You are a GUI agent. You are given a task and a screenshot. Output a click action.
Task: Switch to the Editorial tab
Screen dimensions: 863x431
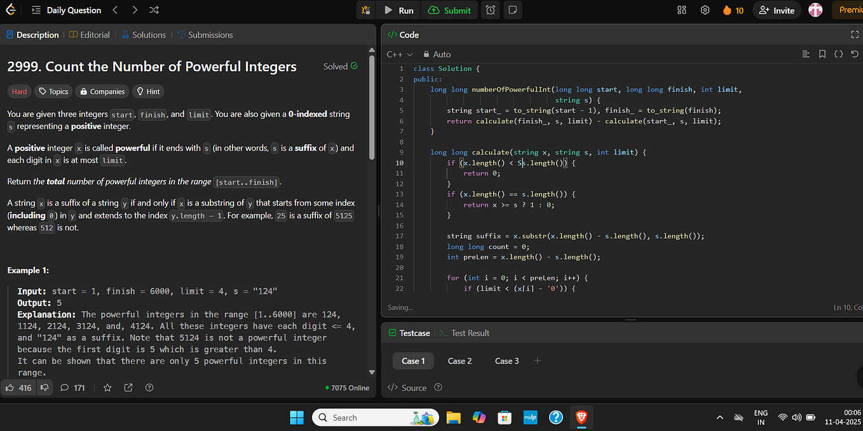[x=89, y=35]
